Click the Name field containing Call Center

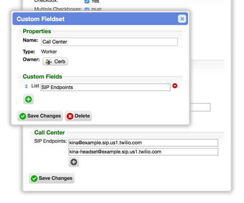[109, 42]
